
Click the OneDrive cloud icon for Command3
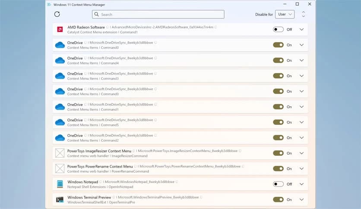point(60,76)
